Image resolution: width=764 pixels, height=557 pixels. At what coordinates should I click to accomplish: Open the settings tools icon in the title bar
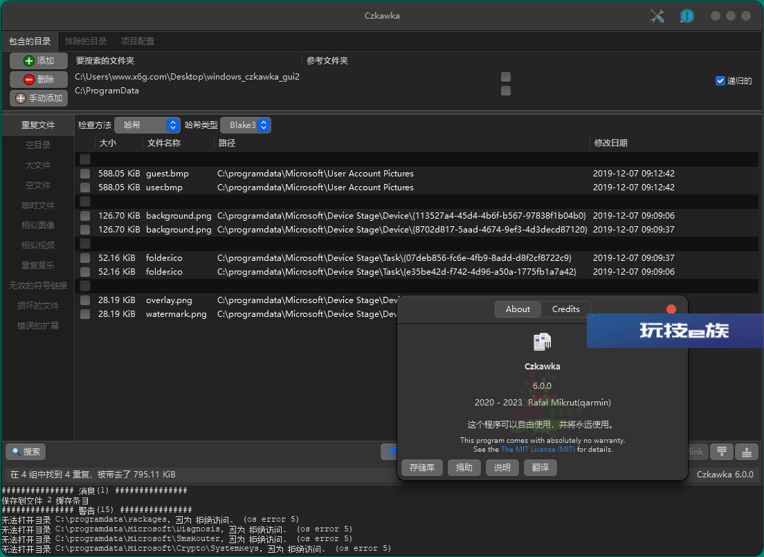tap(657, 16)
